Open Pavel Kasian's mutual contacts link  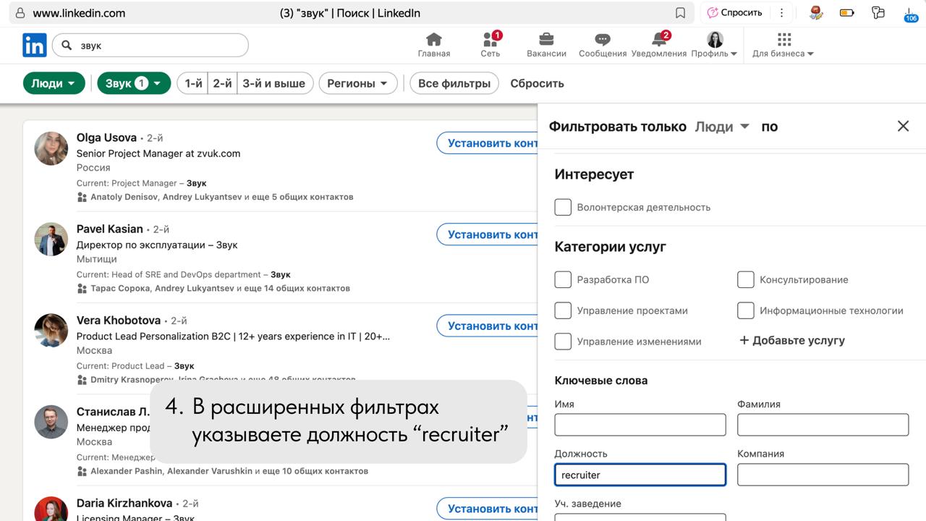click(220, 288)
